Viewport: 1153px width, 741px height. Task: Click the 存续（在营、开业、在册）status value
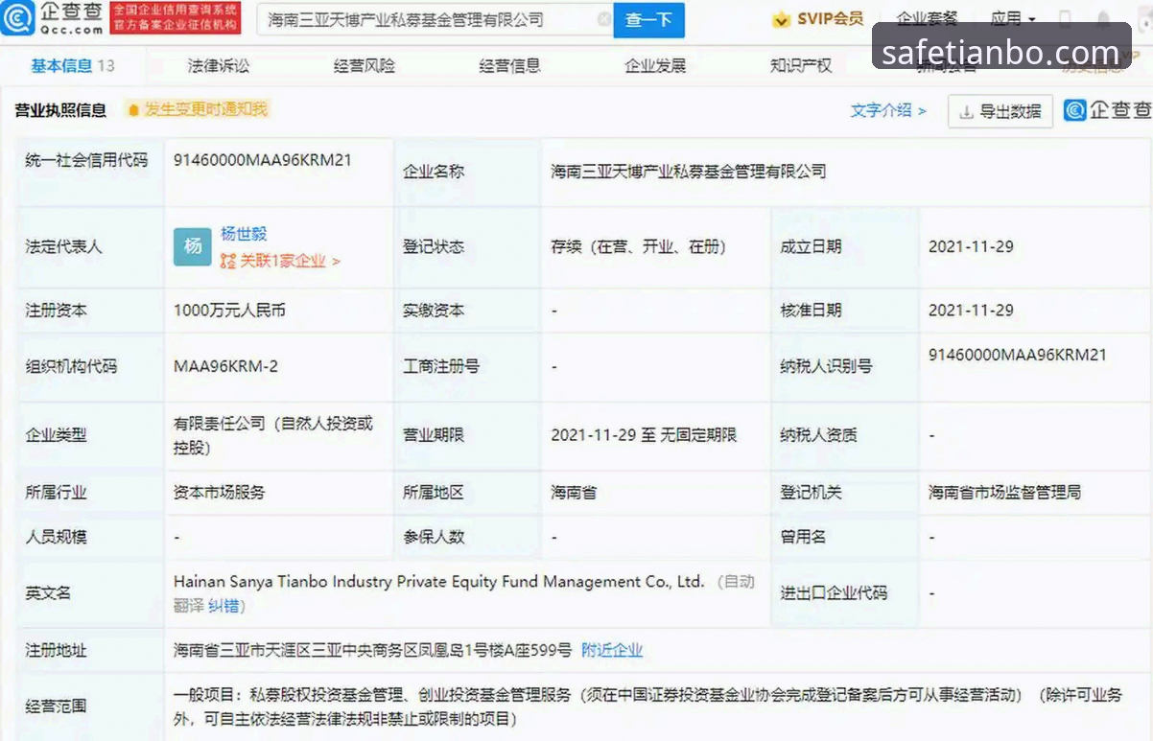[638, 246]
